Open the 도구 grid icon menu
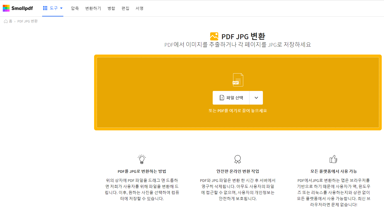Screen dimensions: 384x215 tap(45, 8)
